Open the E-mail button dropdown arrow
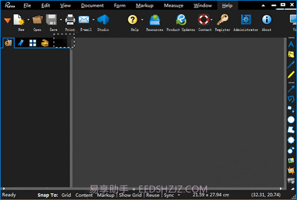The image size is (297, 200). (x=94, y=19)
